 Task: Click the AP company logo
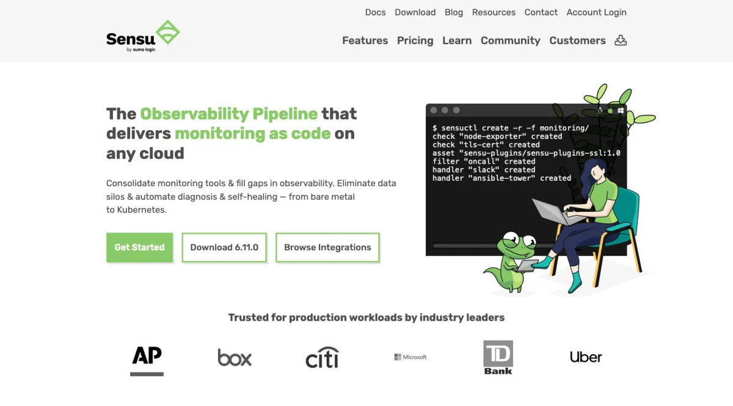click(147, 360)
